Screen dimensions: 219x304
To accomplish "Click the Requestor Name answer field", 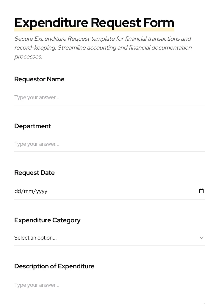I will click(109, 97).
